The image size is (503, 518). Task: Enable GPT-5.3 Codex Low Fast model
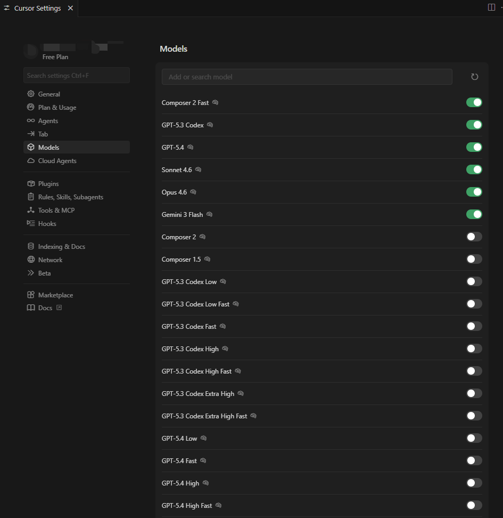point(474,304)
